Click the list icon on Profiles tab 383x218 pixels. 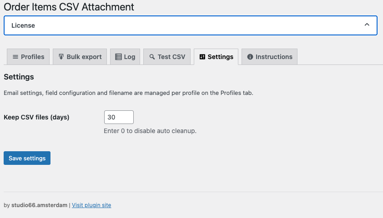pyautogui.click(x=15, y=57)
